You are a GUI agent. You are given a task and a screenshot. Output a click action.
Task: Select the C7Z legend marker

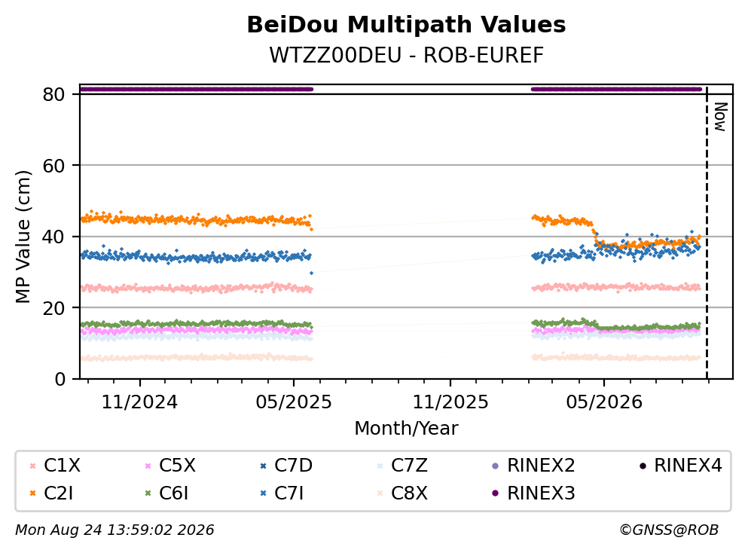point(380,466)
